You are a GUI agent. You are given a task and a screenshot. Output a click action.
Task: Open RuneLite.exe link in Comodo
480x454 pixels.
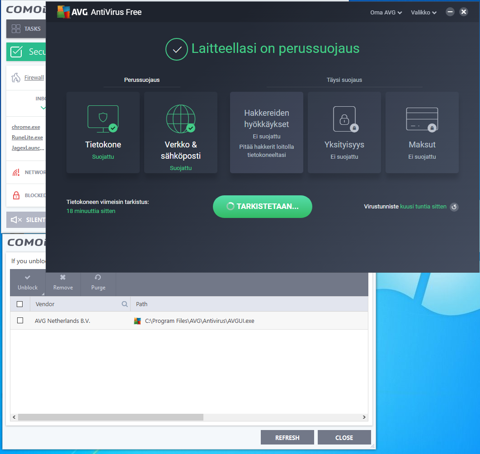pos(27,137)
